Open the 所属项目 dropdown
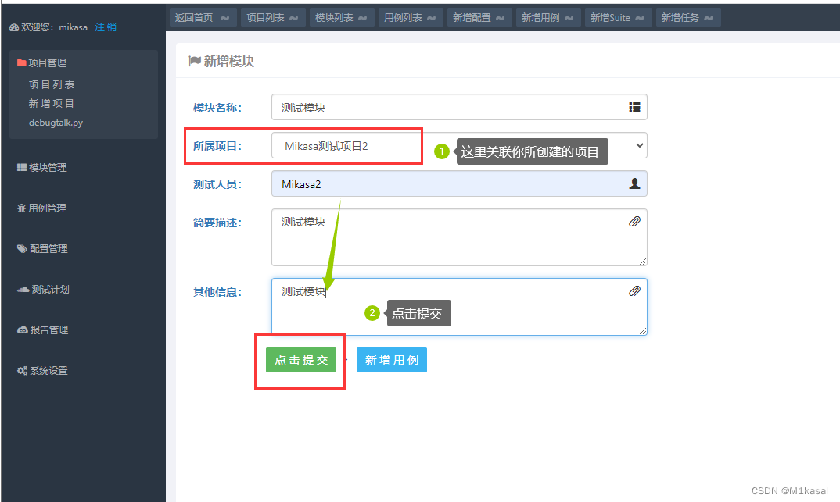The width and height of the screenshot is (840, 502). click(x=459, y=145)
